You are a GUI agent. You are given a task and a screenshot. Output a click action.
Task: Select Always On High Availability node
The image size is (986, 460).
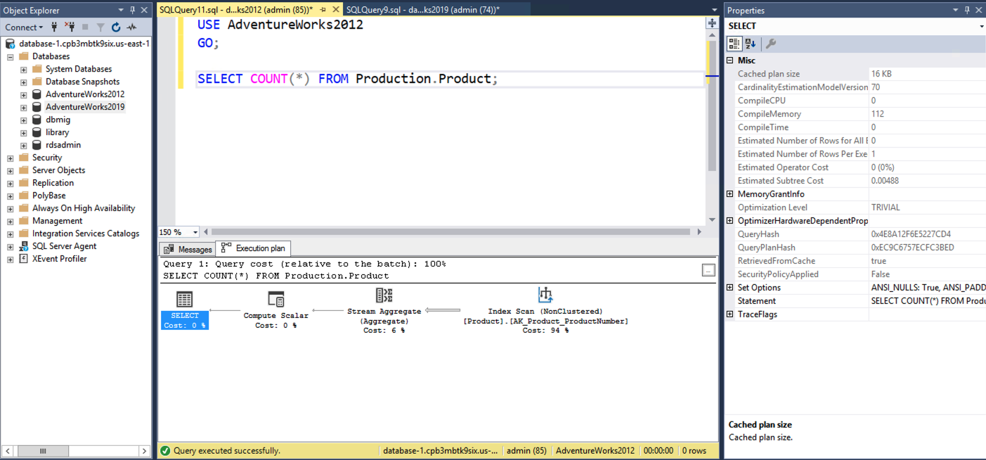click(83, 208)
